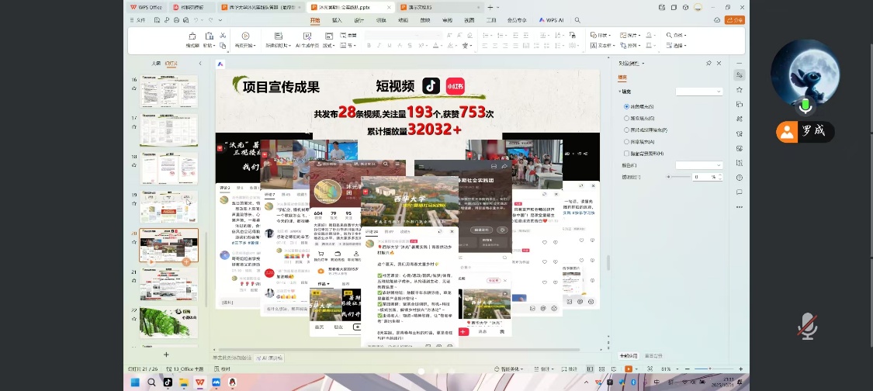Select the solid fill radio option
The height and width of the screenshot is (391, 873).
[x=627, y=106]
